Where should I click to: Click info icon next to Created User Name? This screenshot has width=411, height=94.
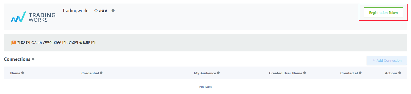tap(305, 73)
